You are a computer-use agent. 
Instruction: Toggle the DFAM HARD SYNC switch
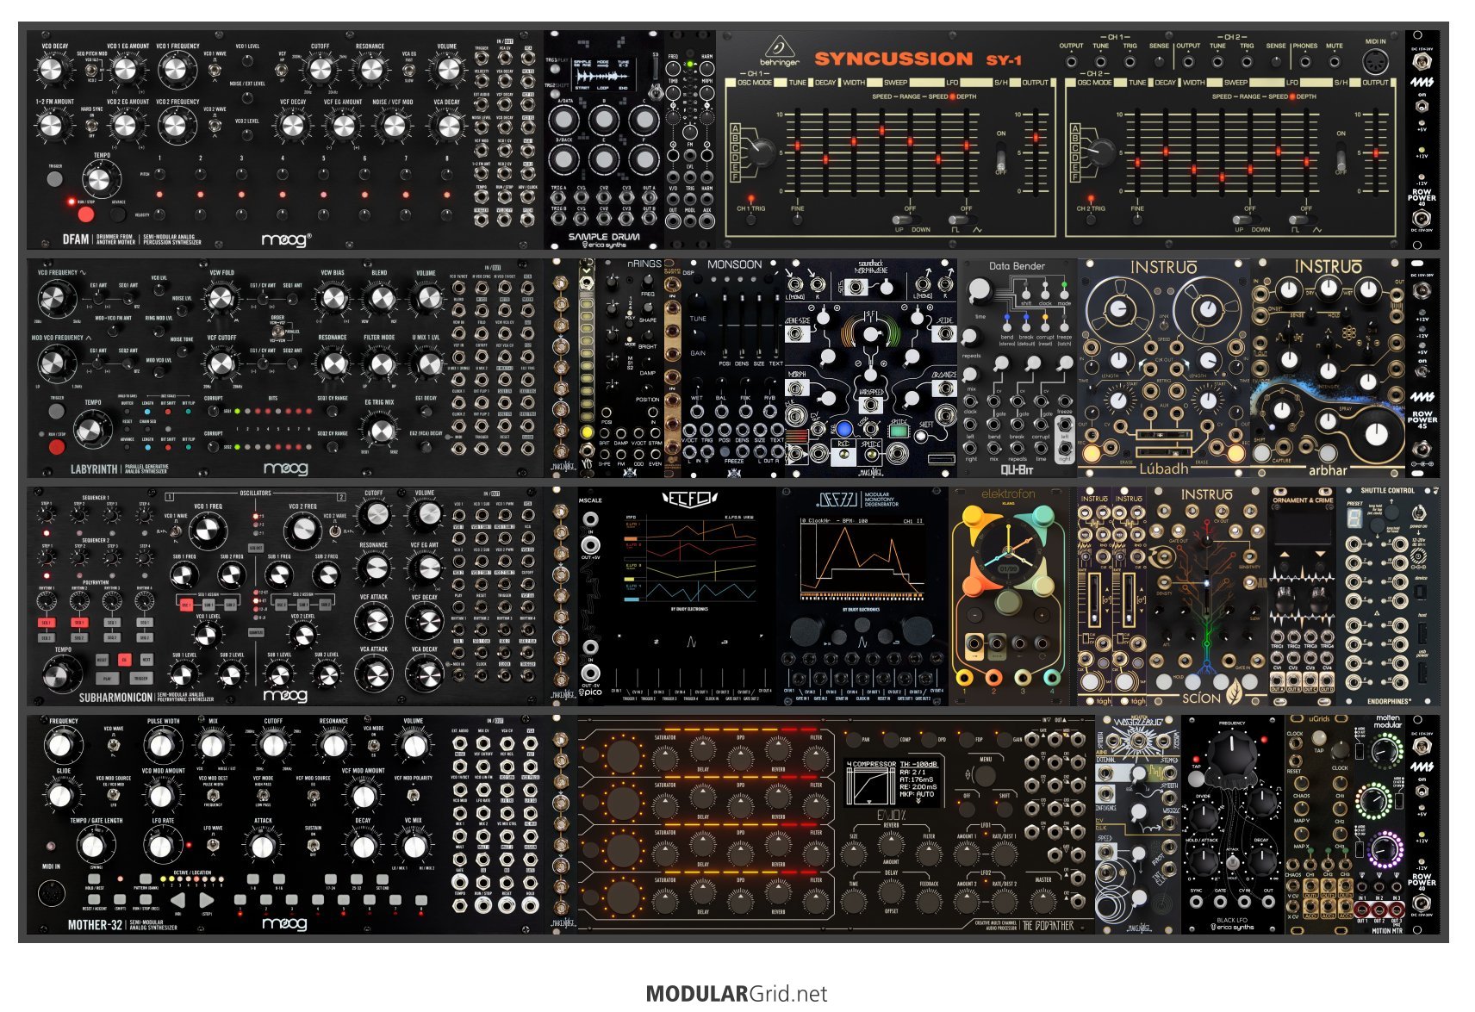click(x=92, y=125)
